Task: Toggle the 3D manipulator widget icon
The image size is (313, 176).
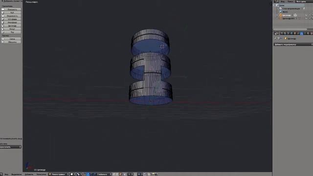Action: coord(85,174)
